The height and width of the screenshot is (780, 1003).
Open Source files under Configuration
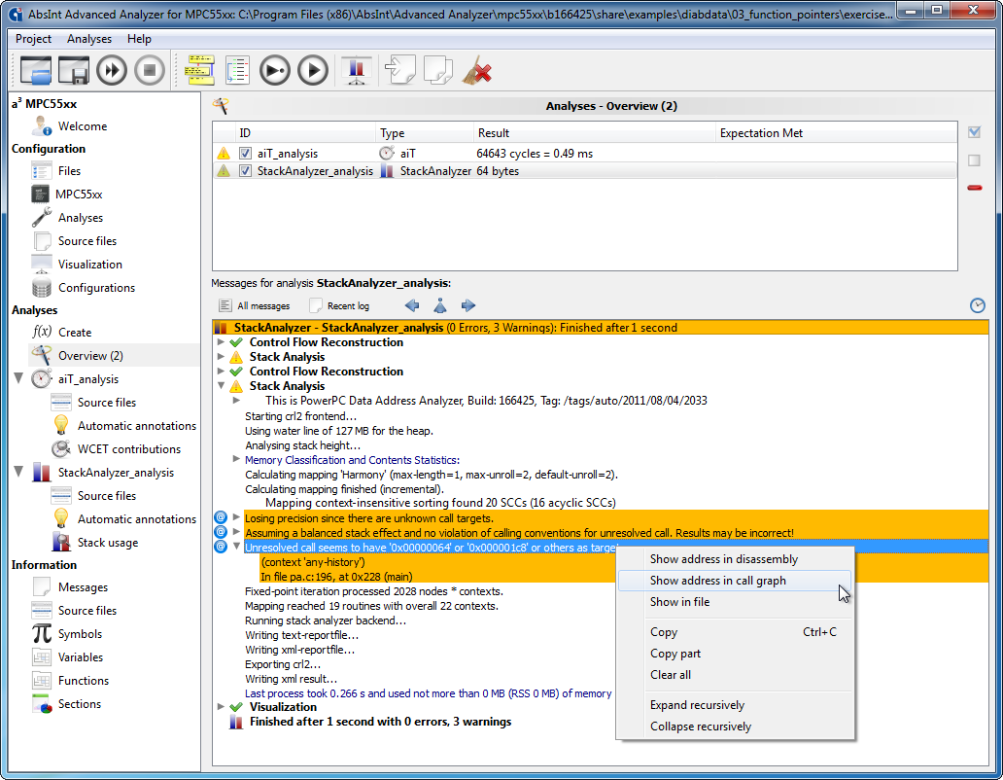(87, 240)
